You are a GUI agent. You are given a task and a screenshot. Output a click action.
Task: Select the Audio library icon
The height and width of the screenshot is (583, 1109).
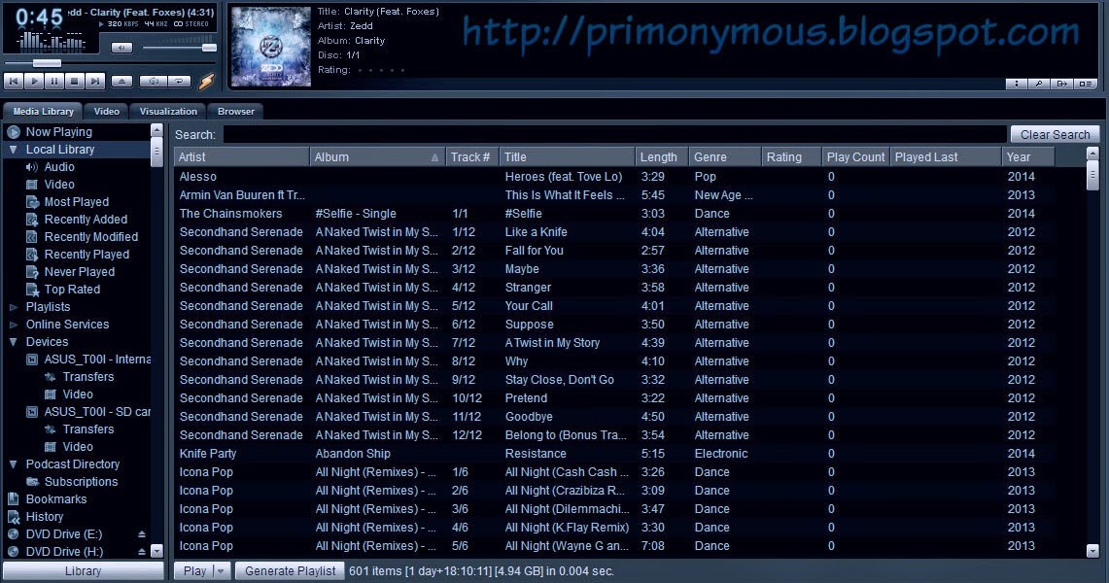tap(32, 167)
